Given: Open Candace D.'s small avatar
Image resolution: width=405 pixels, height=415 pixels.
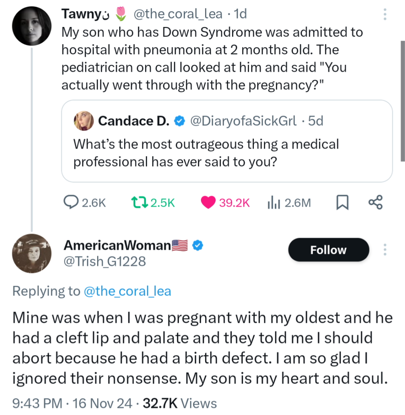Looking at the screenshot, I should coord(83,121).
